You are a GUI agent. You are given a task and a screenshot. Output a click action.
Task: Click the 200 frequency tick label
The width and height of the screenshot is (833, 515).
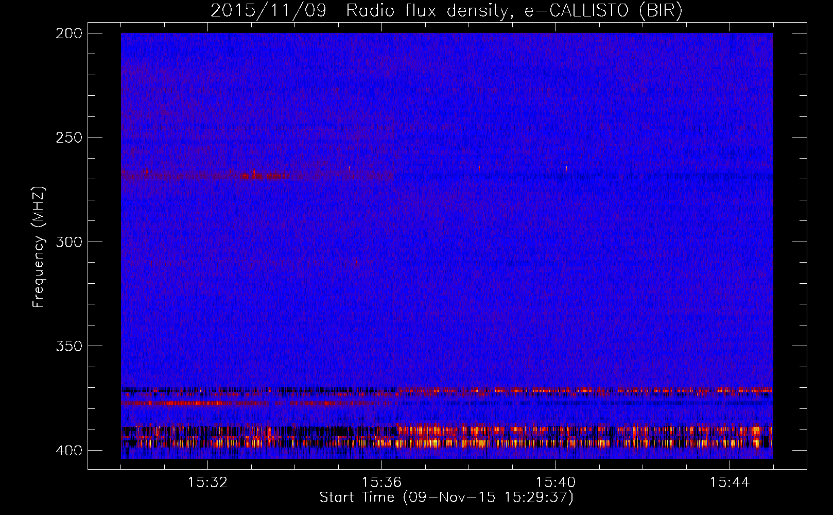pos(68,33)
